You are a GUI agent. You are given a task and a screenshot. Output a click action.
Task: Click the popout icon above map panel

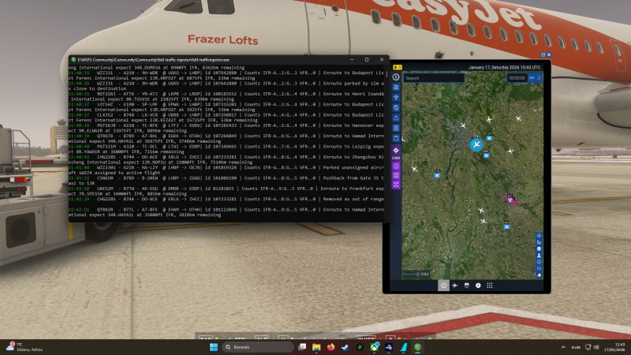tap(543, 54)
